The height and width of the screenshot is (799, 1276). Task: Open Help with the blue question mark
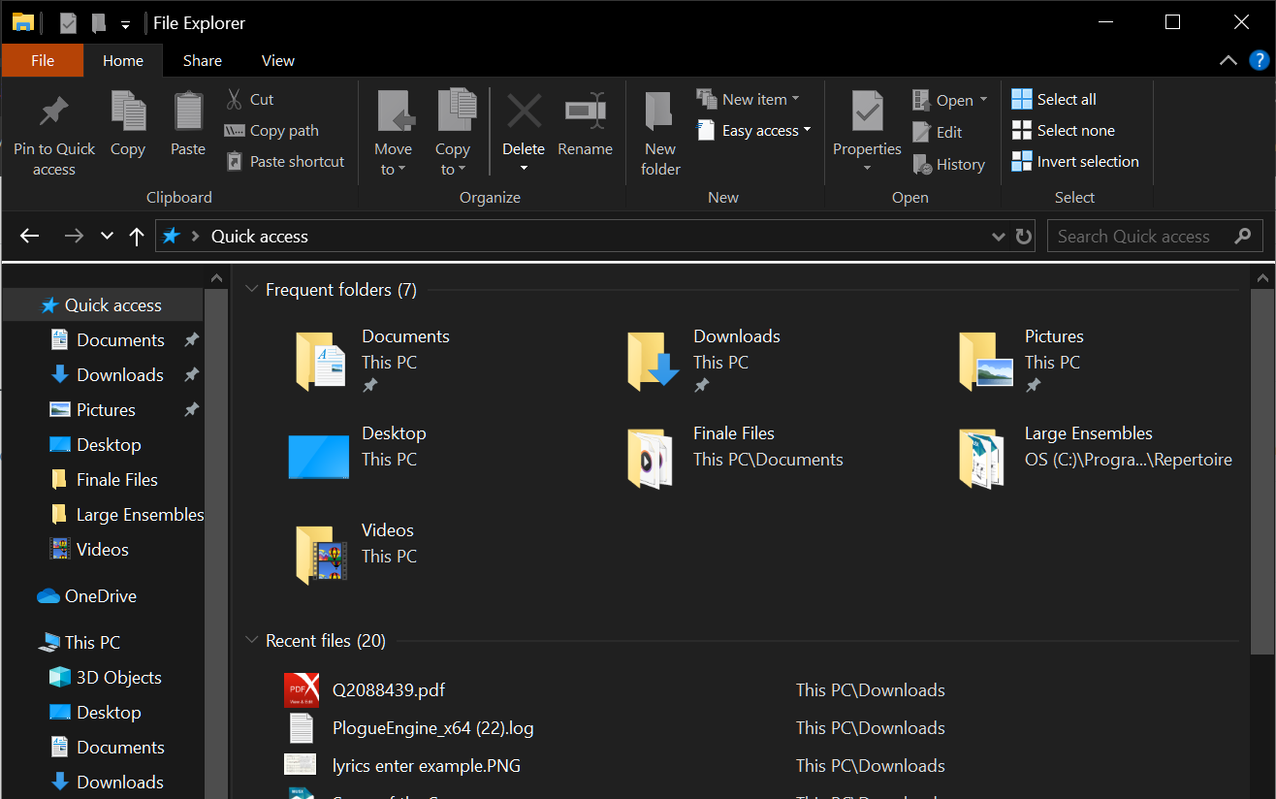[x=1259, y=59]
